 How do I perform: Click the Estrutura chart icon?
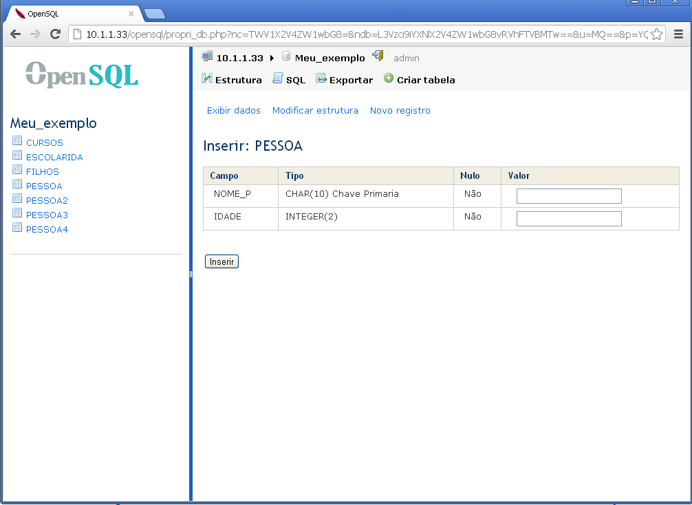click(x=207, y=78)
